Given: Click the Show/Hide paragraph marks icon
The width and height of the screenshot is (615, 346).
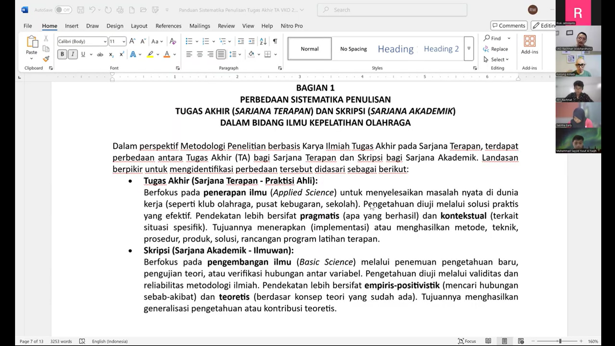Looking at the screenshot, I should pyautogui.click(x=275, y=41).
